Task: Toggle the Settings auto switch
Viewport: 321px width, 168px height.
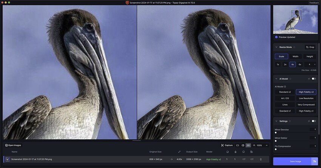Action: (x=313, y=121)
